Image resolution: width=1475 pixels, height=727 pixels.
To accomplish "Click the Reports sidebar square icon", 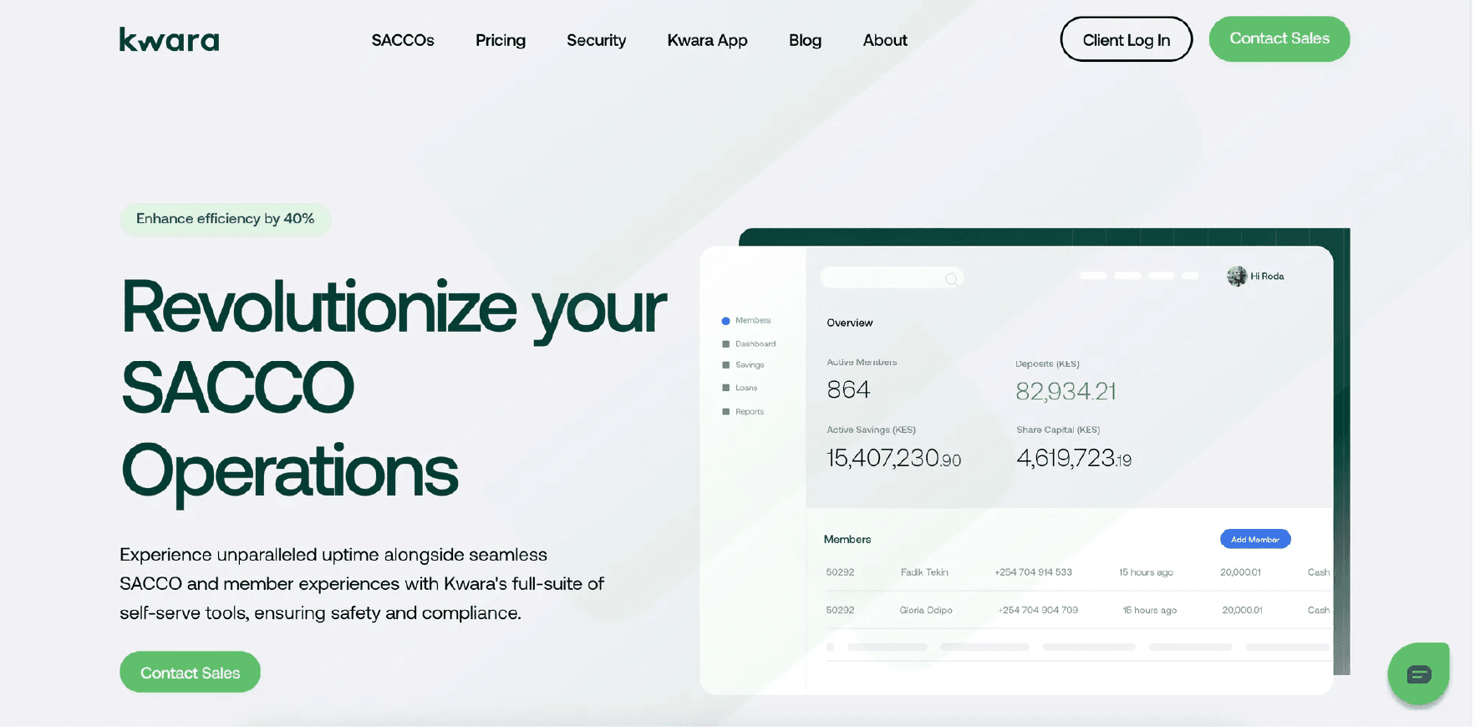I will click(x=725, y=412).
